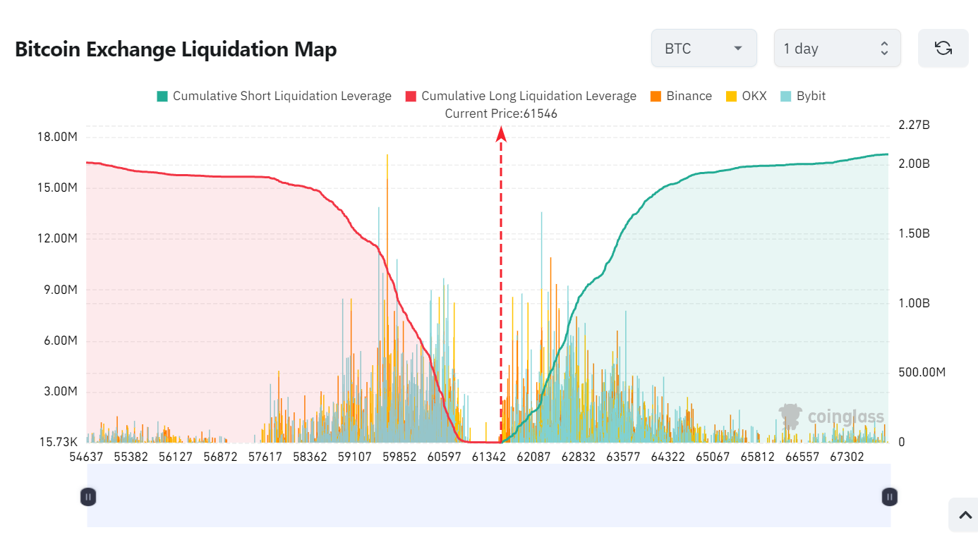
Task: Click the Current Price:61546 label
Action: 501,113
